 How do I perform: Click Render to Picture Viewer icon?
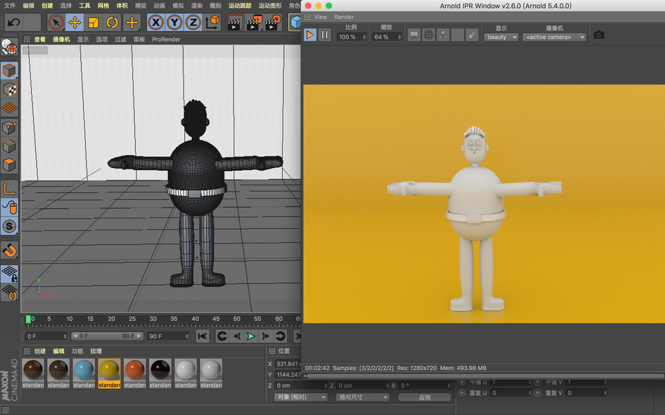[x=254, y=23]
